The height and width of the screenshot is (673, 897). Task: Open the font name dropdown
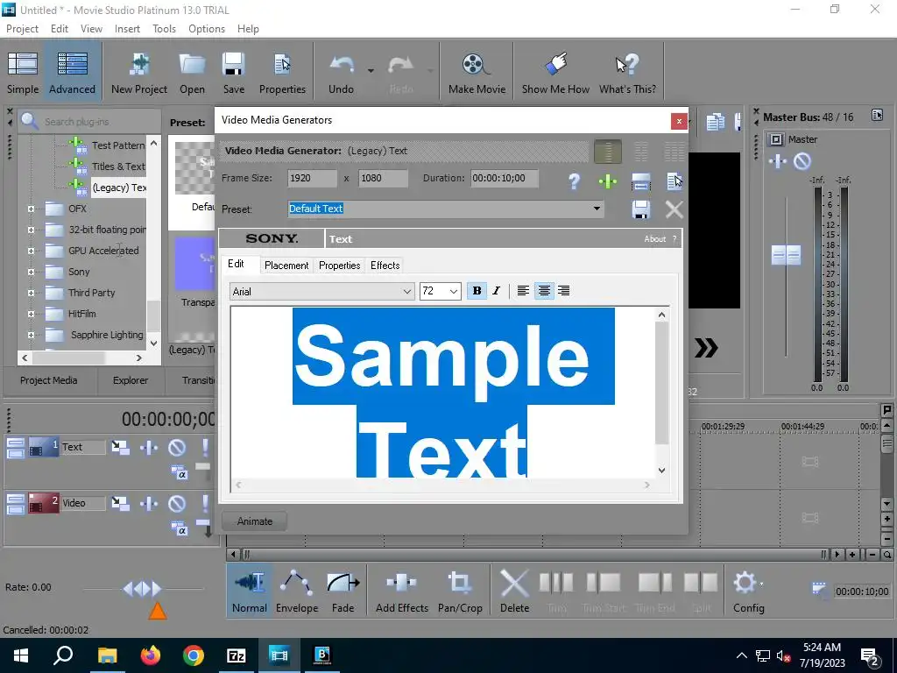pos(406,291)
